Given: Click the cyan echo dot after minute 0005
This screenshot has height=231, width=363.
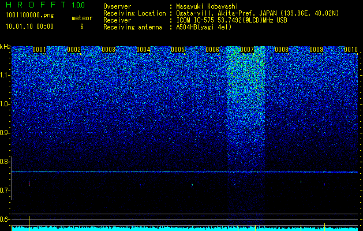Looking at the screenshot, I should [192, 185].
